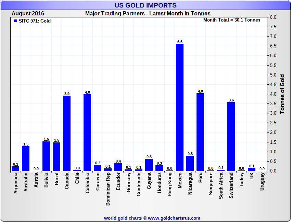Click the Honduras axis label
The width and height of the screenshot is (291, 222).
click(159, 183)
